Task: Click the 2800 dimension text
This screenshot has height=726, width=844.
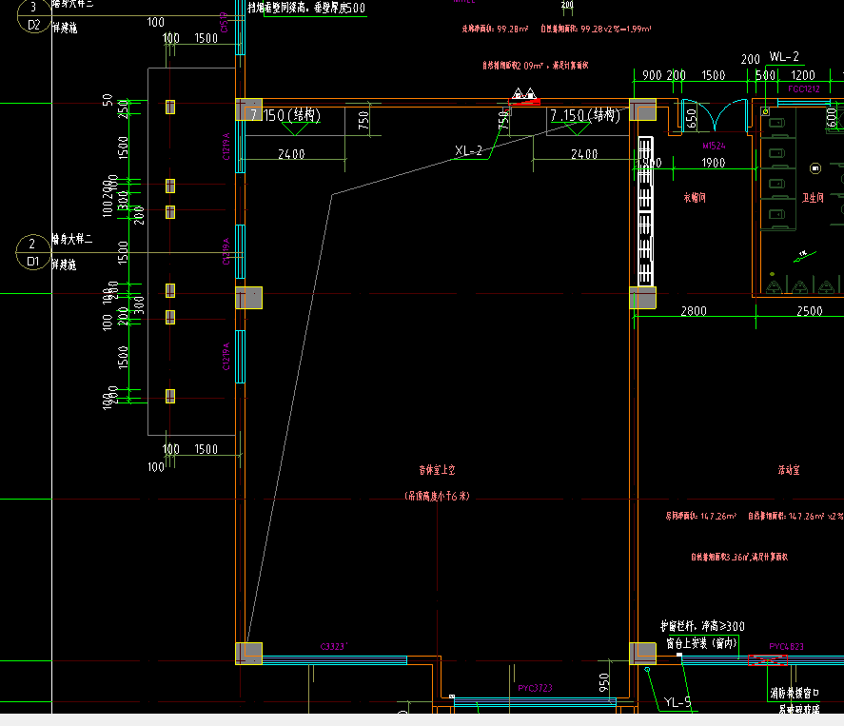Action: tap(694, 311)
